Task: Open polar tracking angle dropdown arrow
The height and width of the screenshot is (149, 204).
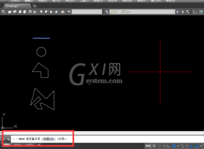Action: click(178, 146)
